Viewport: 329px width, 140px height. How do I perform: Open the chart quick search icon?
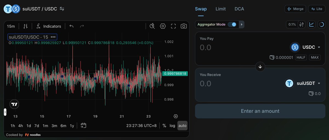tap(152, 26)
